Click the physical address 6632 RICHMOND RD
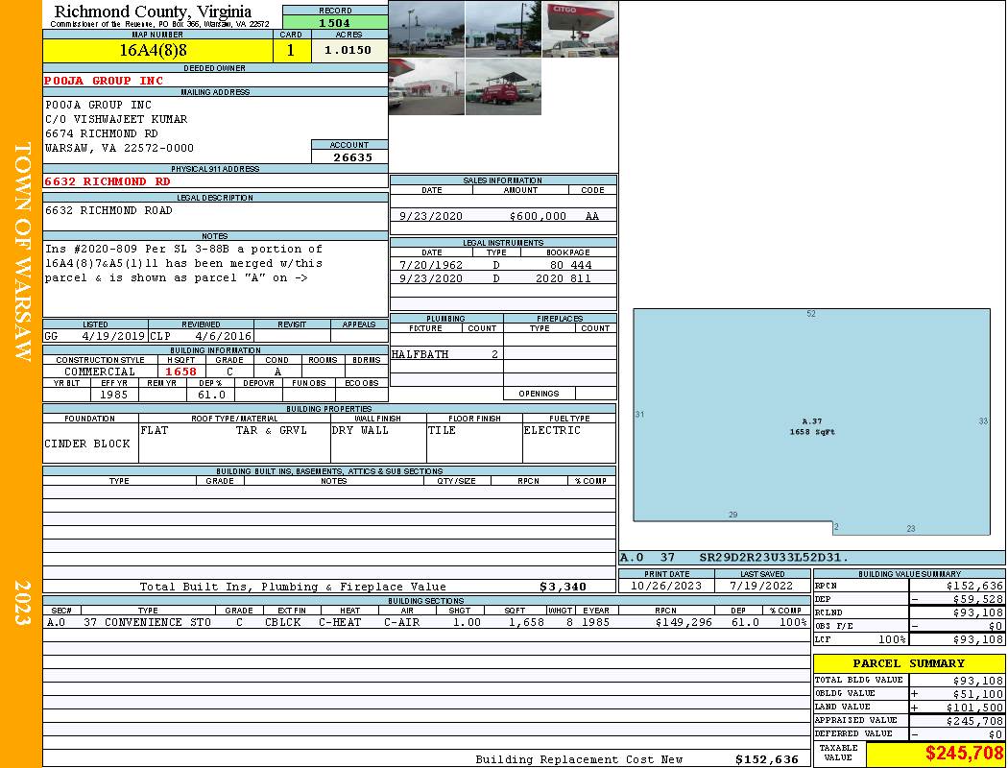The width and height of the screenshot is (1008, 768). [x=108, y=181]
